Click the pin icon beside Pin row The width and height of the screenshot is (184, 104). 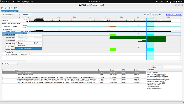click(17, 43)
